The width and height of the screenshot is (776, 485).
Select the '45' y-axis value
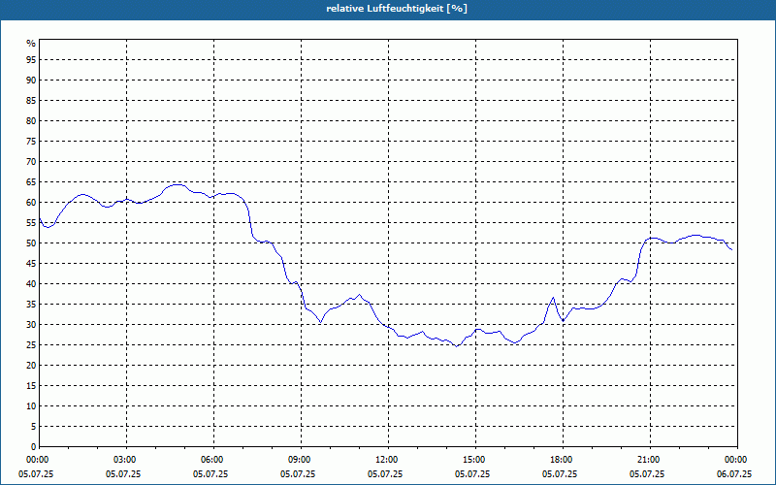[x=31, y=264]
